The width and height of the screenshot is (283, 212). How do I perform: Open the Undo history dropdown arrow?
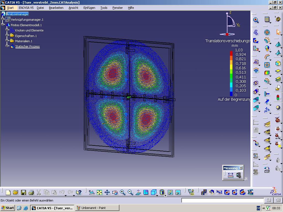click(65, 196)
